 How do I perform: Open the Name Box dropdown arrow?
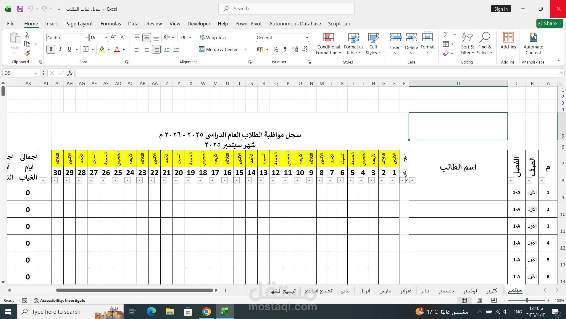pos(36,73)
